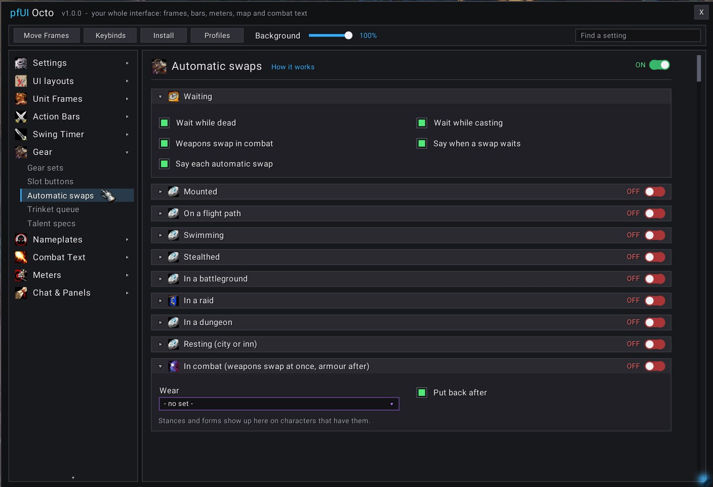This screenshot has height=487, width=713.
Task: Expand the Stealthed section arrow
Action: [161, 257]
